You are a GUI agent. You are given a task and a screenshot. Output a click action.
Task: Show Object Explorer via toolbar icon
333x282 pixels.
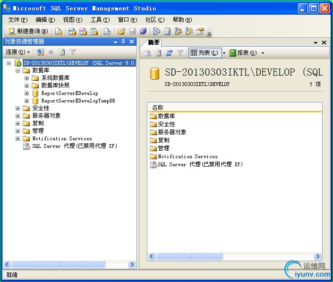[x=178, y=32]
